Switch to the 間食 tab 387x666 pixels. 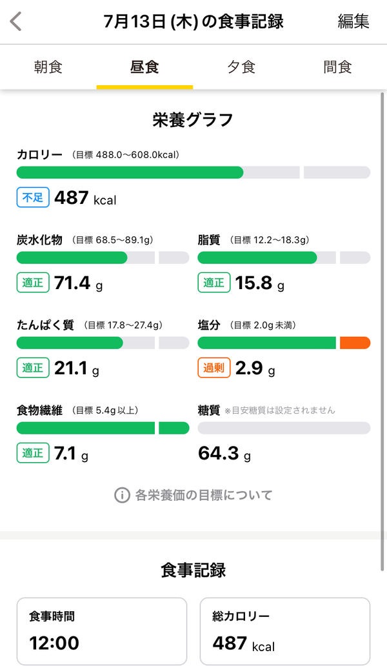pos(338,67)
